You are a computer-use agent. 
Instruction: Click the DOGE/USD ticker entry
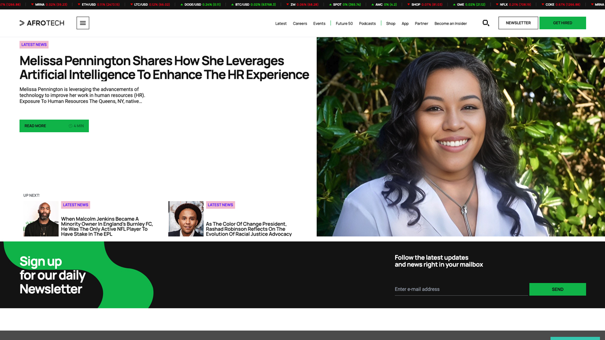pos(200,5)
